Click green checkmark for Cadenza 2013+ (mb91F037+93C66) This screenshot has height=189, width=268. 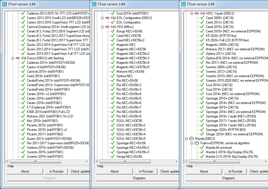point(23,62)
